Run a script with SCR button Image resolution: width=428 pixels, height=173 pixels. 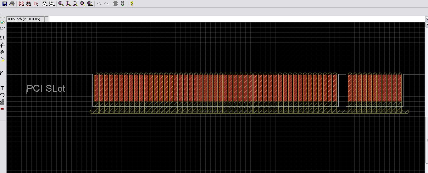coord(44,4)
